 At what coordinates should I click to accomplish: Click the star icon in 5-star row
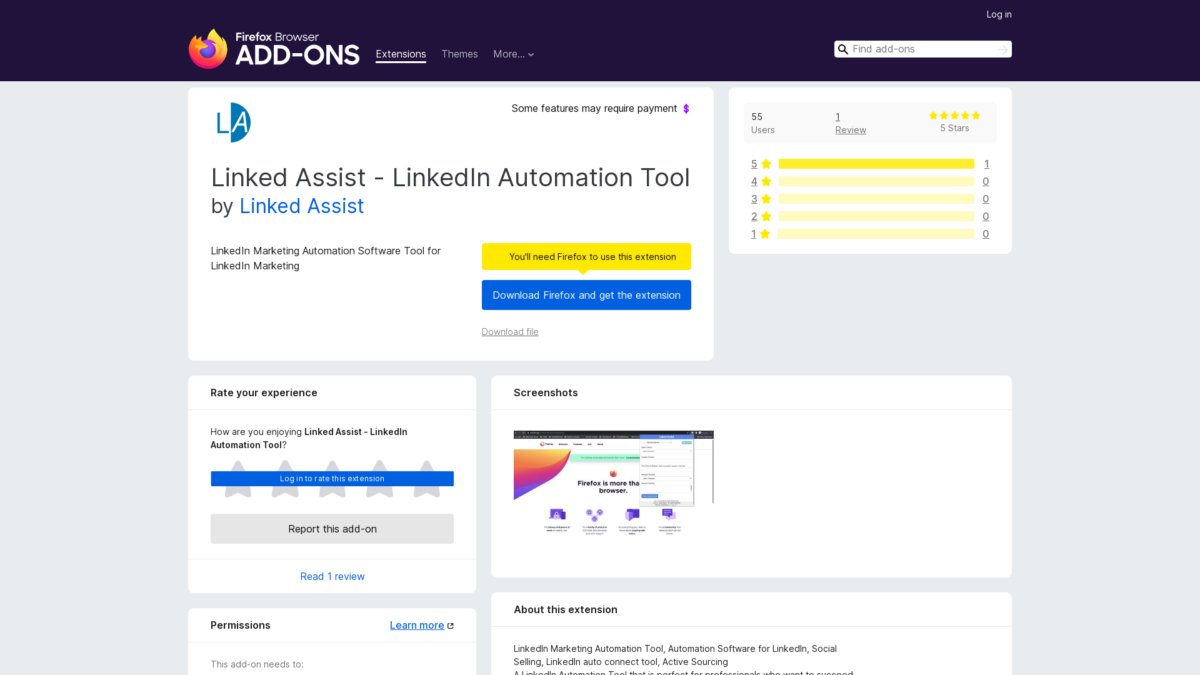pos(766,164)
